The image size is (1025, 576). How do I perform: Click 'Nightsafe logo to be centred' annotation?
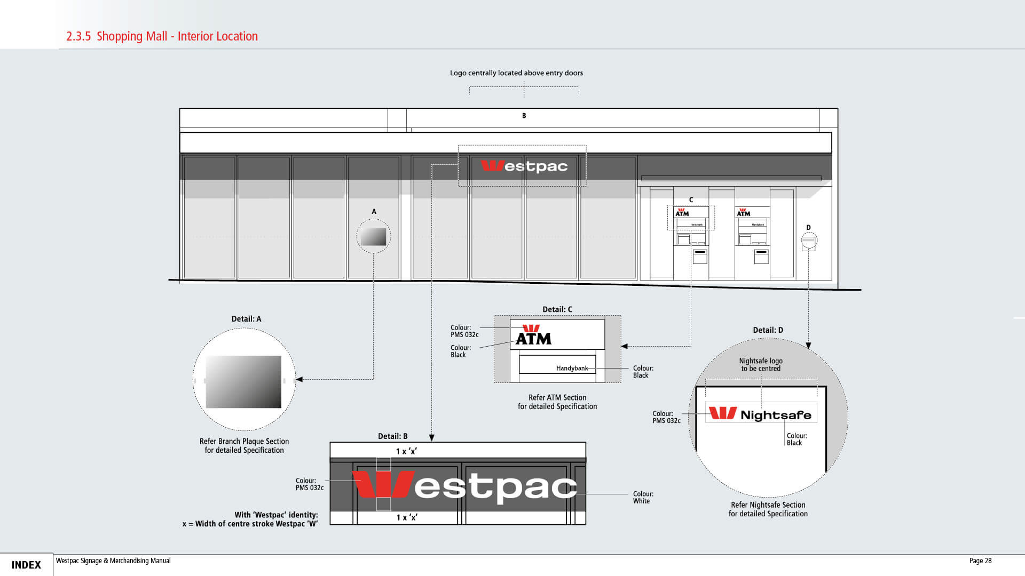click(761, 365)
